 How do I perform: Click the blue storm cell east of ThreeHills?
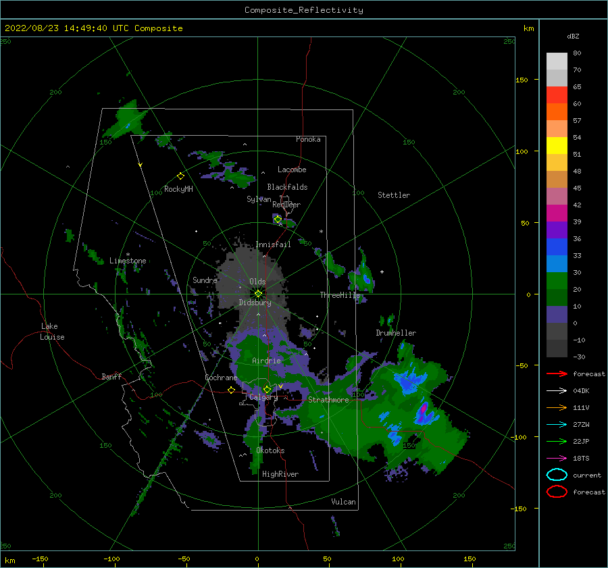pos(366,278)
